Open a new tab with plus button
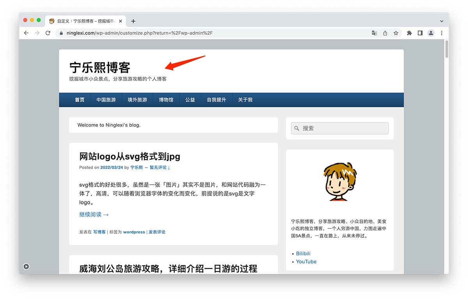This screenshot has height=299, width=468. click(x=133, y=21)
